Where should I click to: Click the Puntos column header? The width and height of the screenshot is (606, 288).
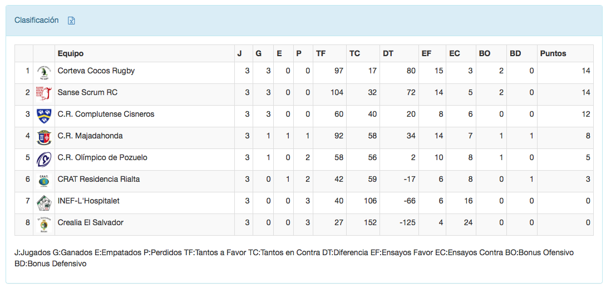(x=553, y=53)
